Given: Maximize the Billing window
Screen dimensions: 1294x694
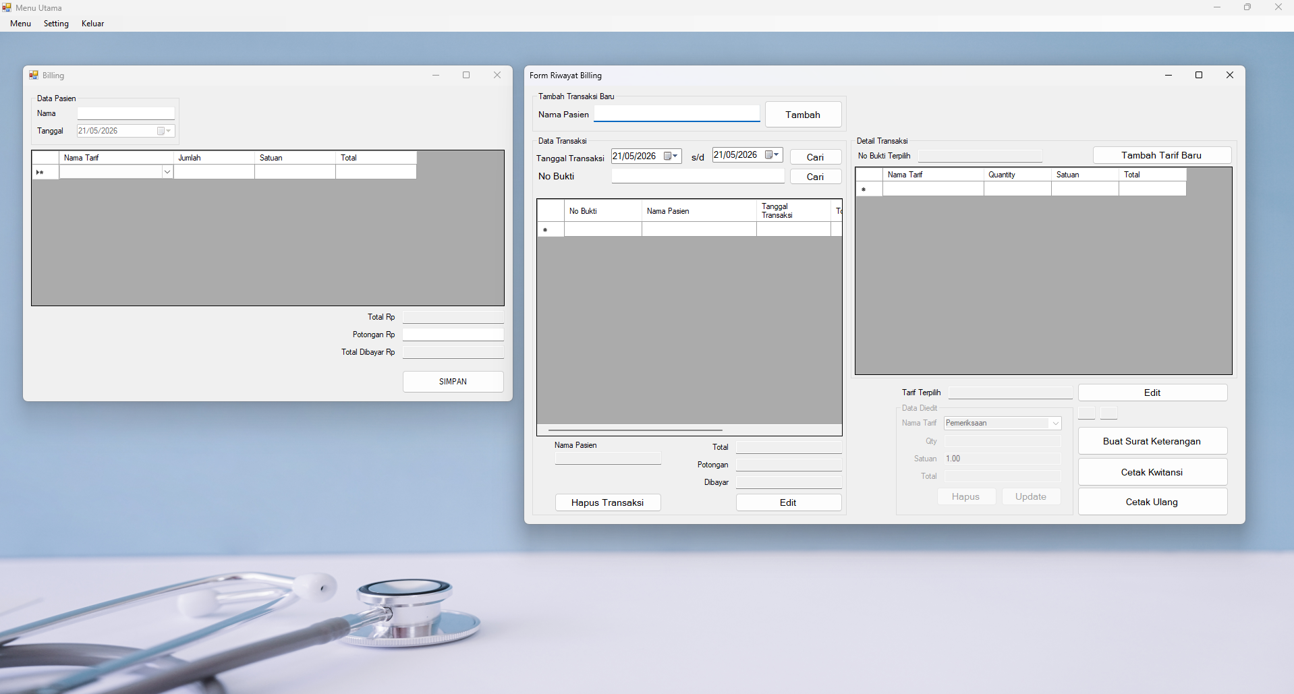Looking at the screenshot, I should [466, 75].
